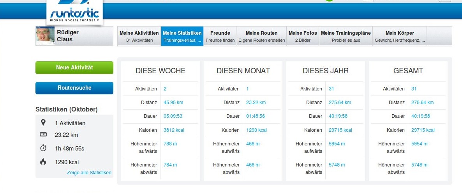Click the distance ruler icon
This screenshot has width=462, height=193.
pyautogui.click(x=43, y=135)
